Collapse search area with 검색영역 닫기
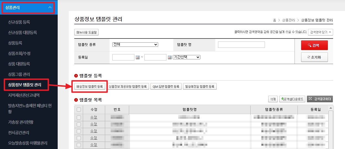The width and height of the screenshot is (345, 149). tap(320, 32)
